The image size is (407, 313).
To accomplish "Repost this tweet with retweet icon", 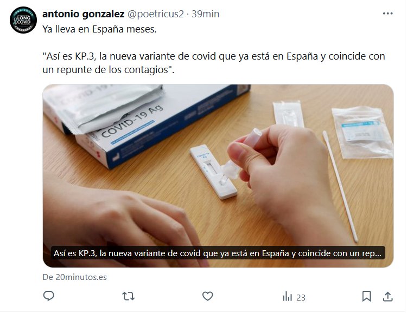I will coord(129,296).
